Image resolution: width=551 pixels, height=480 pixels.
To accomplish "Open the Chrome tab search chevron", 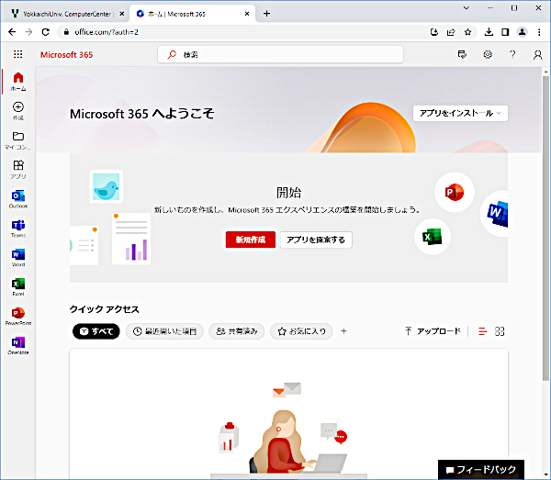I will (466, 7).
